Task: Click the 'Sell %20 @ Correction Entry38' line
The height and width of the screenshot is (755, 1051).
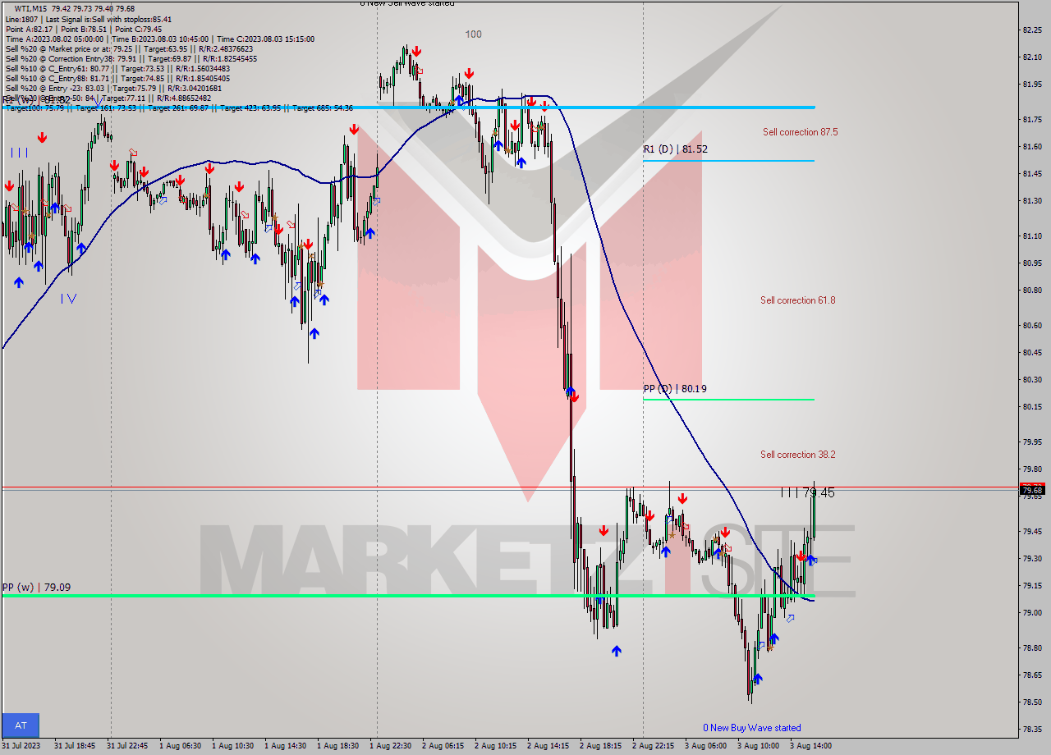Action: point(131,58)
